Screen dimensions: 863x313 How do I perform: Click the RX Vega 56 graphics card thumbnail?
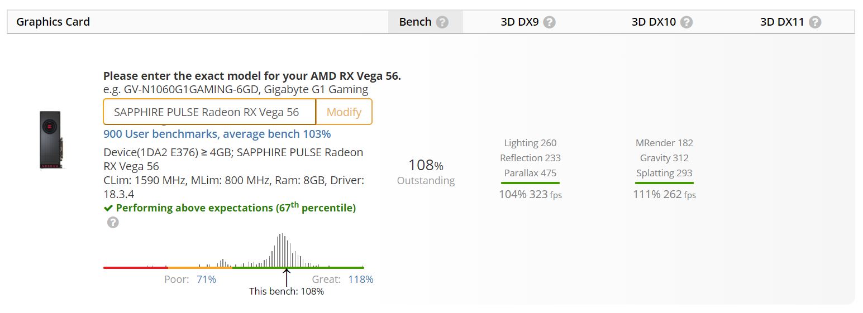[x=50, y=139]
